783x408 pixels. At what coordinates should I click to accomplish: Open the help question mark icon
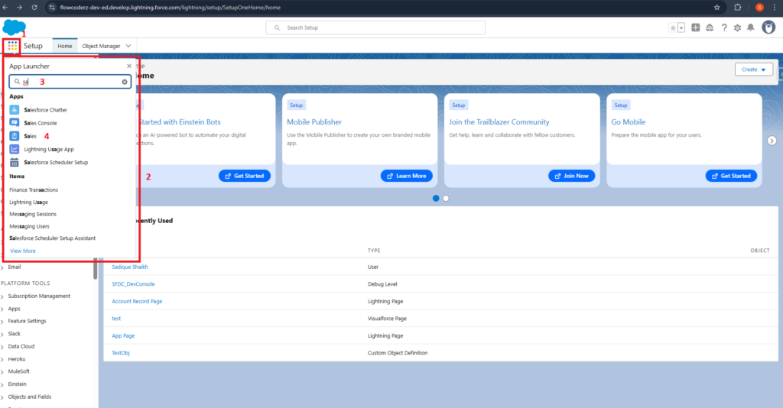723,28
